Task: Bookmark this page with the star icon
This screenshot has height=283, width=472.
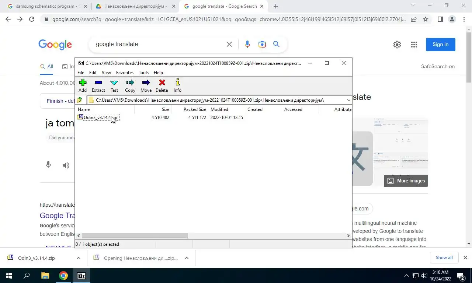Action: pyautogui.click(x=426, y=19)
